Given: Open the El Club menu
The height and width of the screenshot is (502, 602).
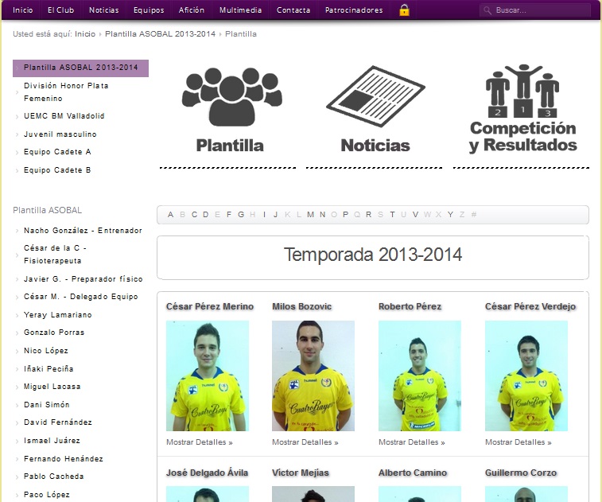Looking at the screenshot, I should coord(60,10).
